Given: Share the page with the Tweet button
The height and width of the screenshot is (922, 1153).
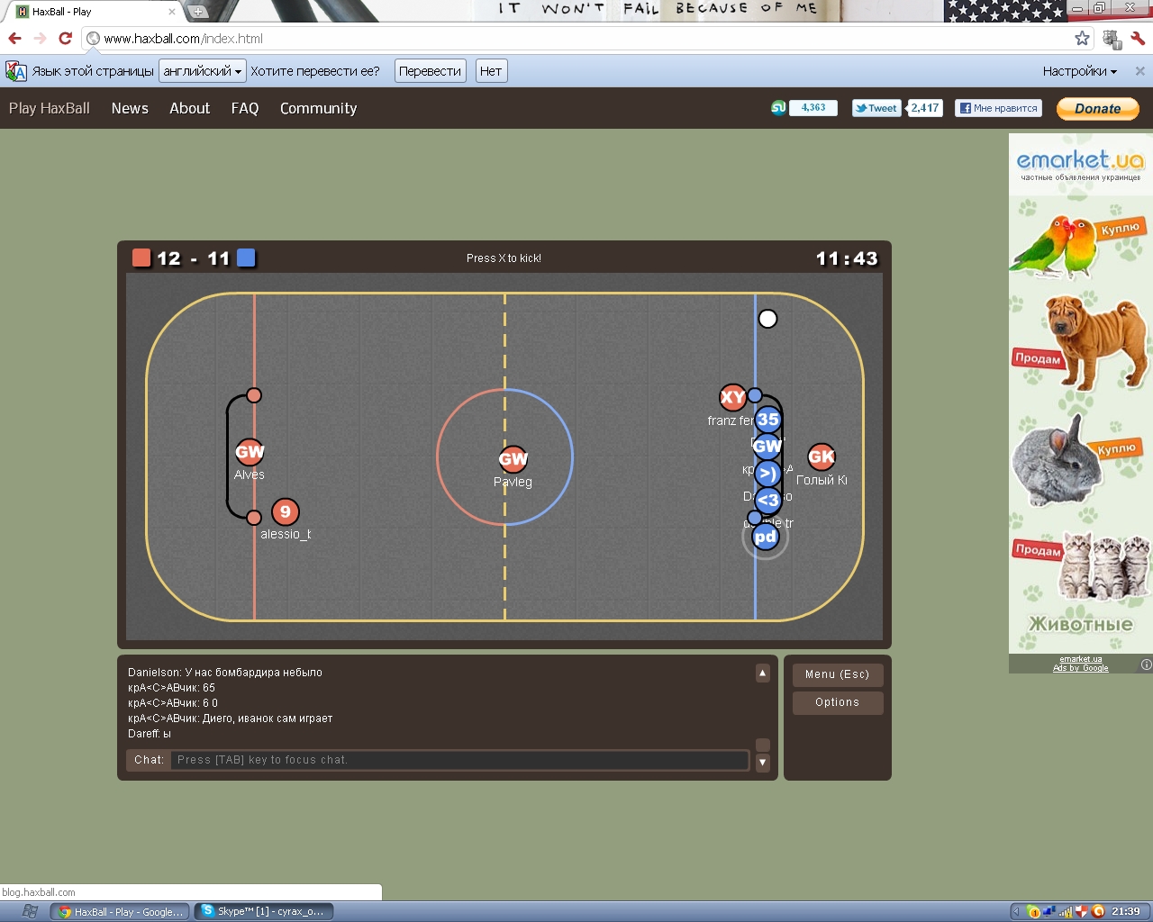Looking at the screenshot, I should click(876, 108).
